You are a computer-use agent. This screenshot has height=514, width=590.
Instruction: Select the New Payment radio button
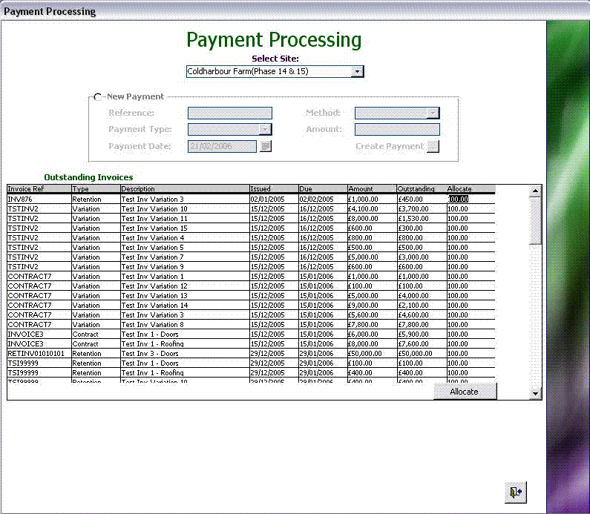[x=98, y=96]
